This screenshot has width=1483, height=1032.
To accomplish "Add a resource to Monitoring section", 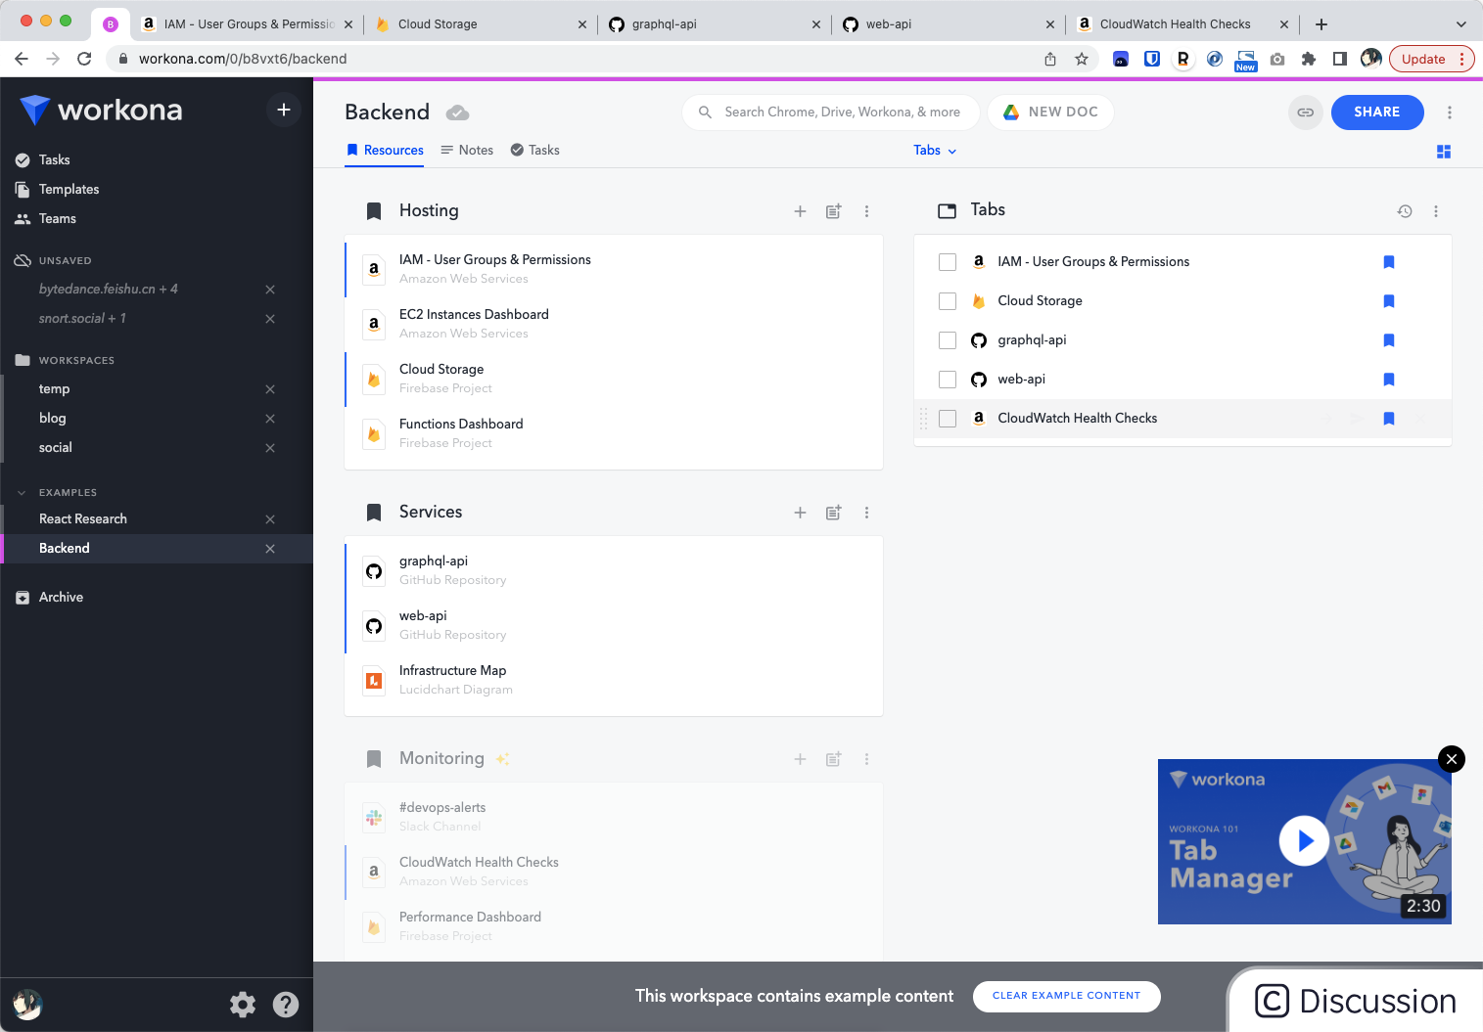I will click(x=800, y=759).
